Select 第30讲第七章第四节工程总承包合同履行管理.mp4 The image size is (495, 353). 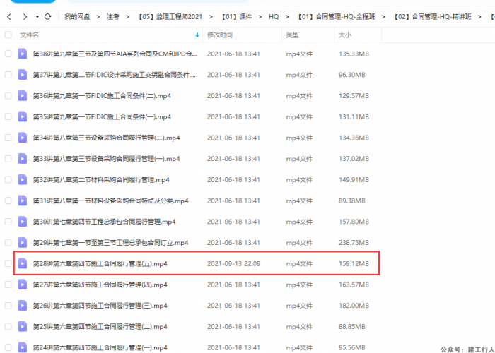coord(104,222)
